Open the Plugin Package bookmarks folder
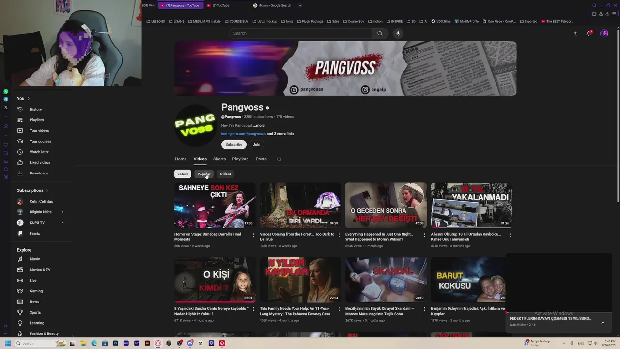Viewport: 620px width, 349px height. [x=310, y=21]
